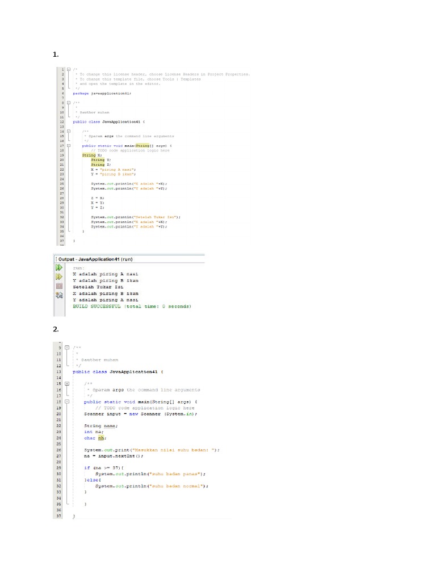The width and height of the screenshot is (436, 581).
Task: Collapse main method fold at line 17 in first editor
Action: coord(68,145)
